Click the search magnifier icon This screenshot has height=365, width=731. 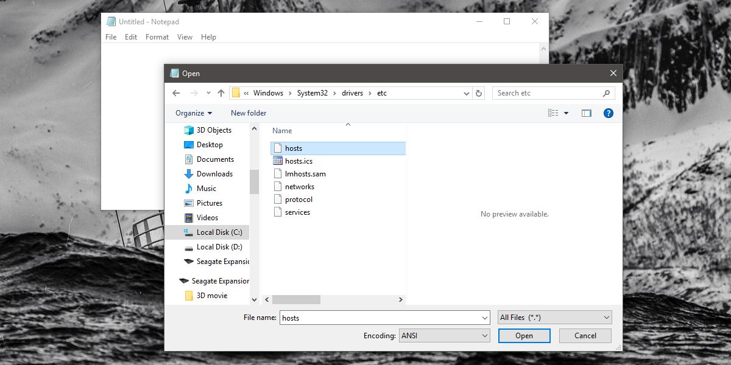pos(606,93)
